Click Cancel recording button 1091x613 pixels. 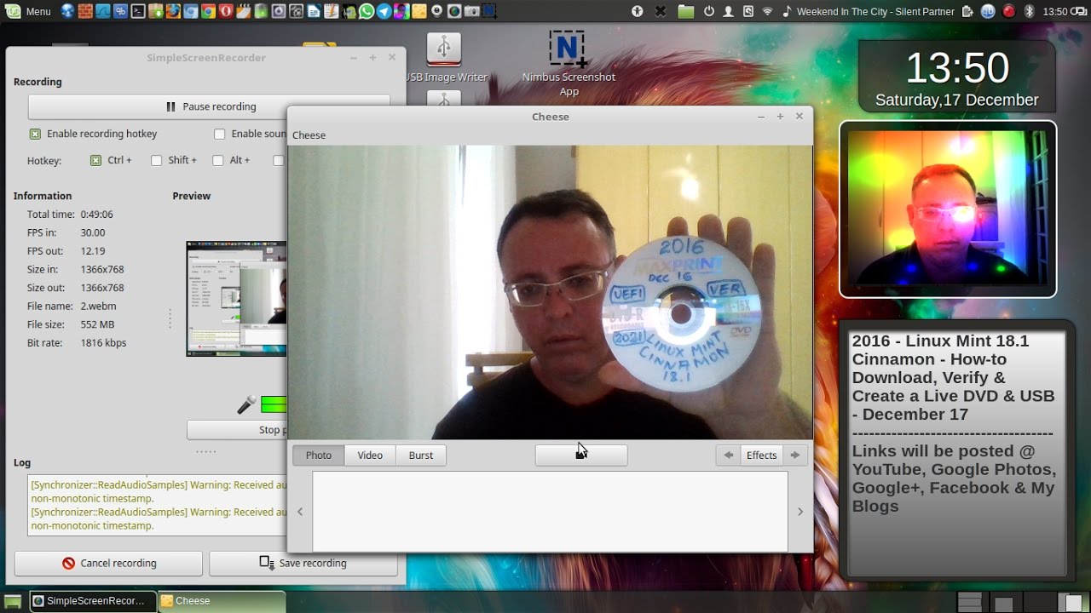click(x=108, y=563)
